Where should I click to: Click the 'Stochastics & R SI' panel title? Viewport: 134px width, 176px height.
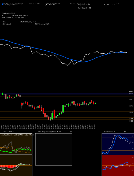115,132
